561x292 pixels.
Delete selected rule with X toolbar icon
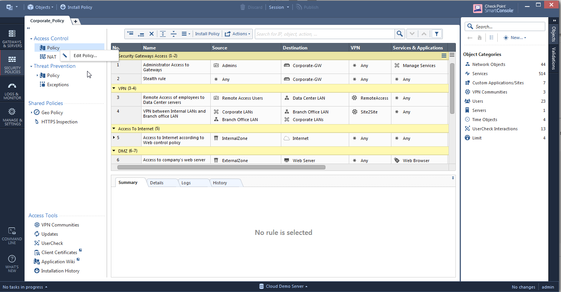click(x=151, y=34)
